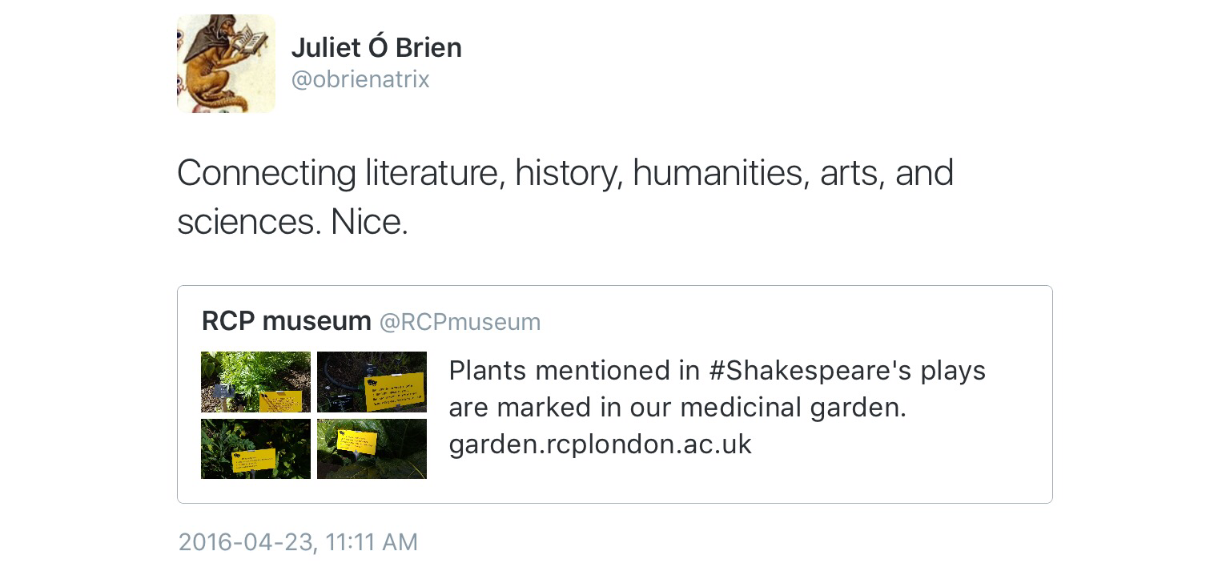Click the 'Connecting literature, history' tweet line

[x=565, y=173]
